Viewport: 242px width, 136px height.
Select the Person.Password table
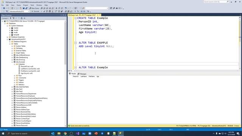22,125
